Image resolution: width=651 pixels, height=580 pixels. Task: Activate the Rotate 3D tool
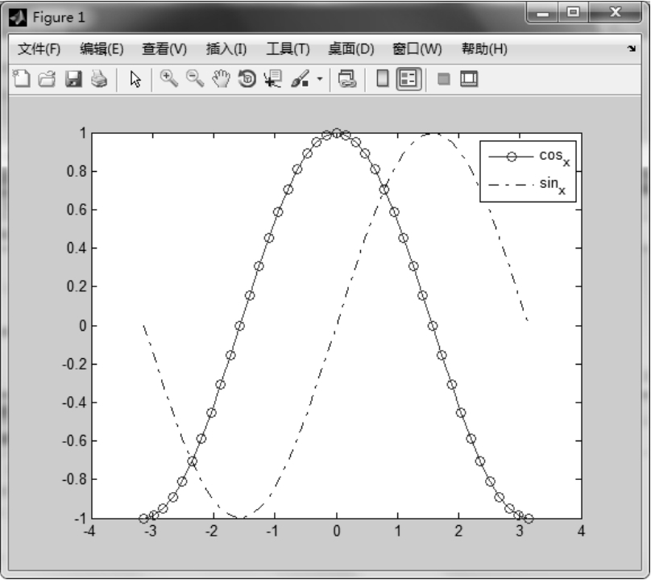tap(247, 79)
